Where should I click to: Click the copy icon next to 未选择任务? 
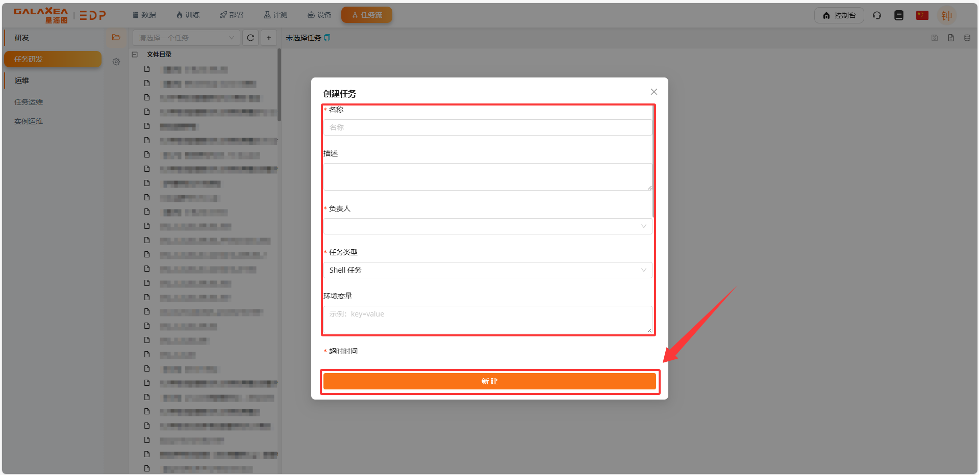point(328,38)
